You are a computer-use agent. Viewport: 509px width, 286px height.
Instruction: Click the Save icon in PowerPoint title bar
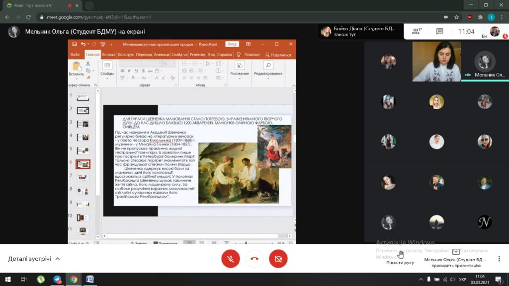point(75,44)
